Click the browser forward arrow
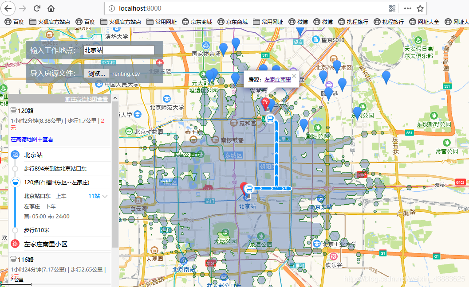This screenshot has height=287, width=469. 23,8
